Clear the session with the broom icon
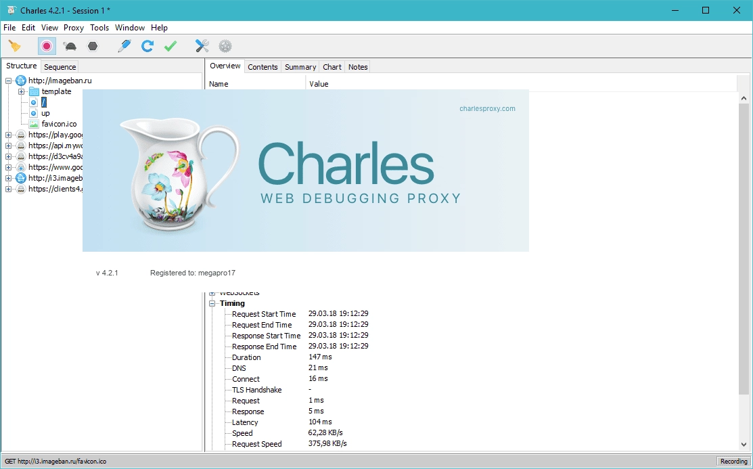The width and height of the screenshot is (753, 469). (x=14, y=46)
